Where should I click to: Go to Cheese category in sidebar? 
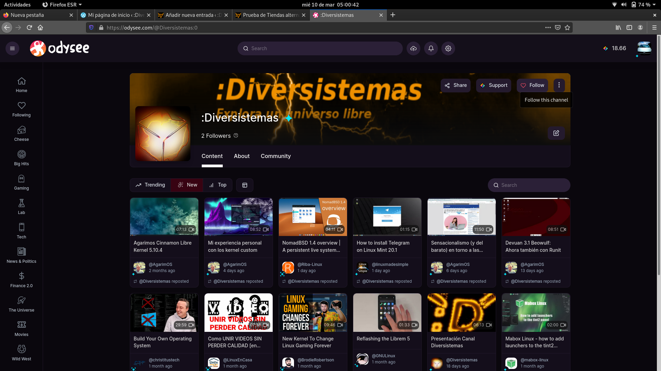(21, 134)
